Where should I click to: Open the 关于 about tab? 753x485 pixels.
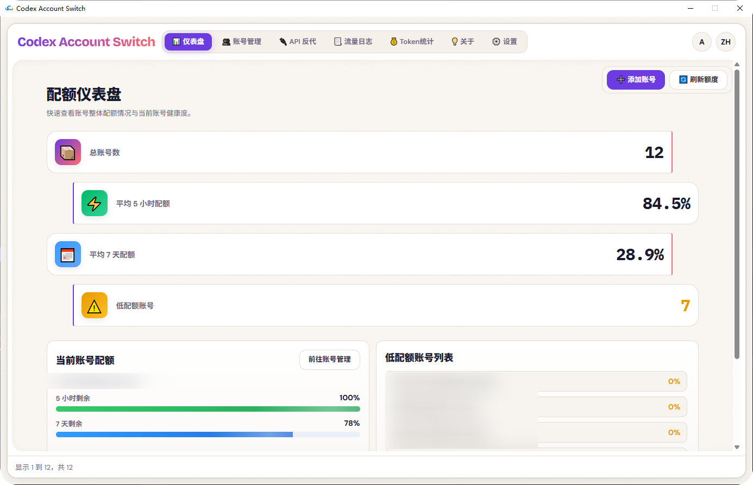463,42
